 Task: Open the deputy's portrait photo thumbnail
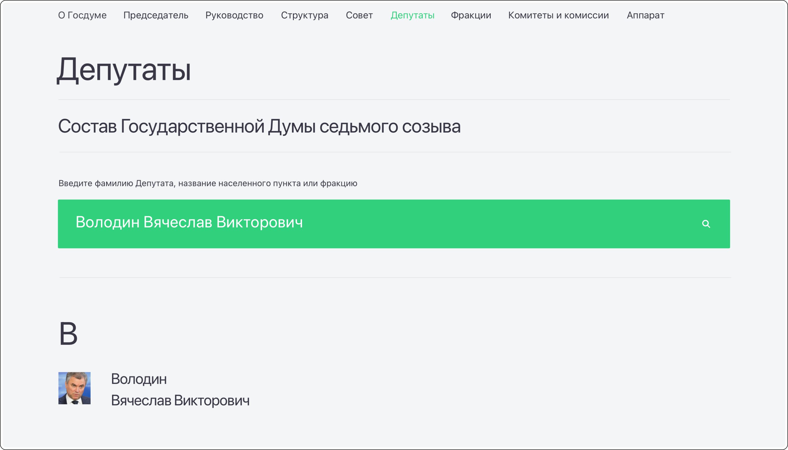coord(75,388)
